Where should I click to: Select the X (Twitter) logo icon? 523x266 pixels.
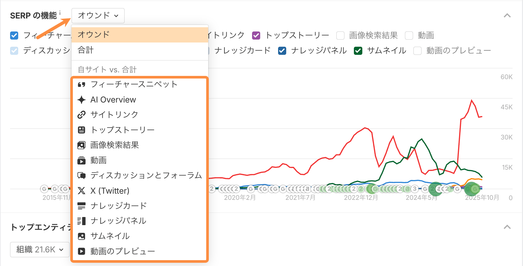coord(82,191)
